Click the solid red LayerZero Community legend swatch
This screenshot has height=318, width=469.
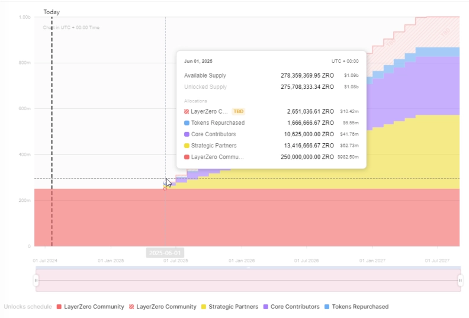(59, 307)
